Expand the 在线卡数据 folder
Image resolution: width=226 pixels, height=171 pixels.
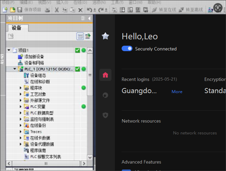pyautogui.click(x=21, y=138)
